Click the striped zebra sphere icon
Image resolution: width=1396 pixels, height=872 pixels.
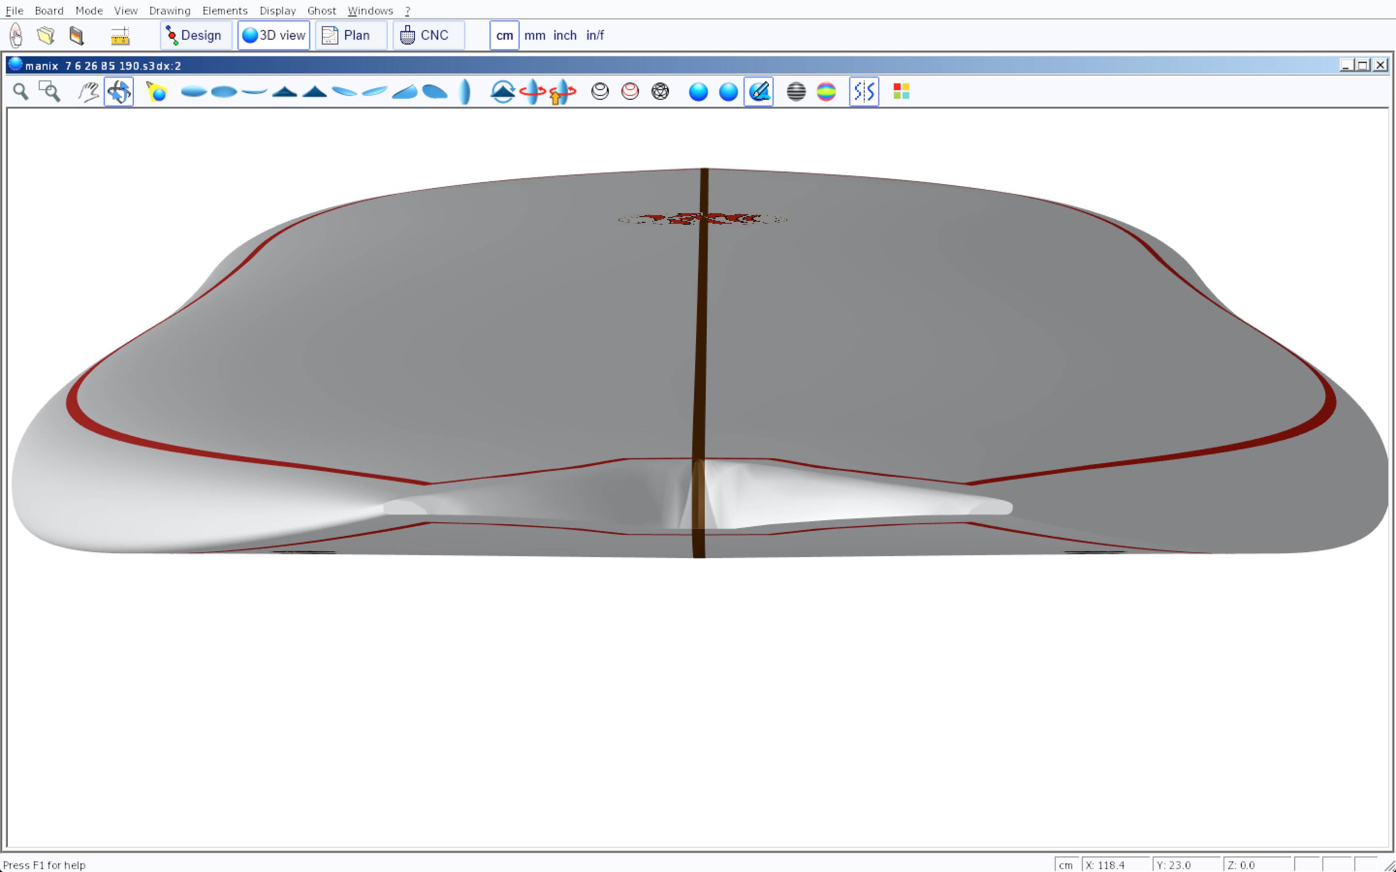point(796,92)
